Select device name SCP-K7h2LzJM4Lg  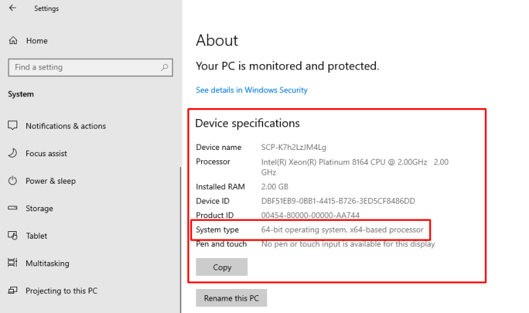pyautogui.click(x=293, y=147)
